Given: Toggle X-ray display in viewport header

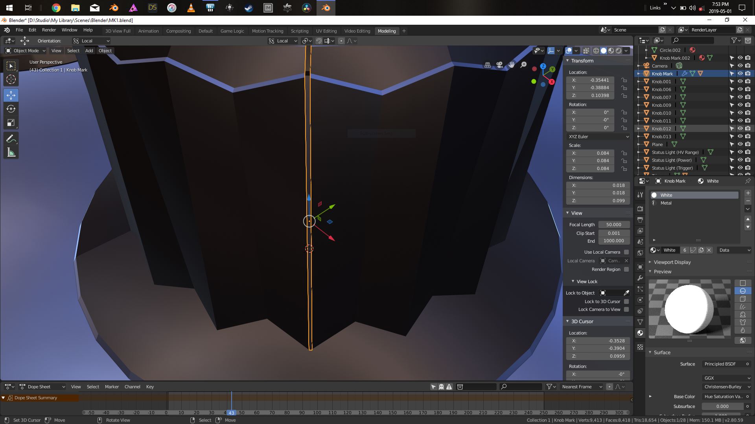Looking at the screenshot, I should (x=586, y=51).
